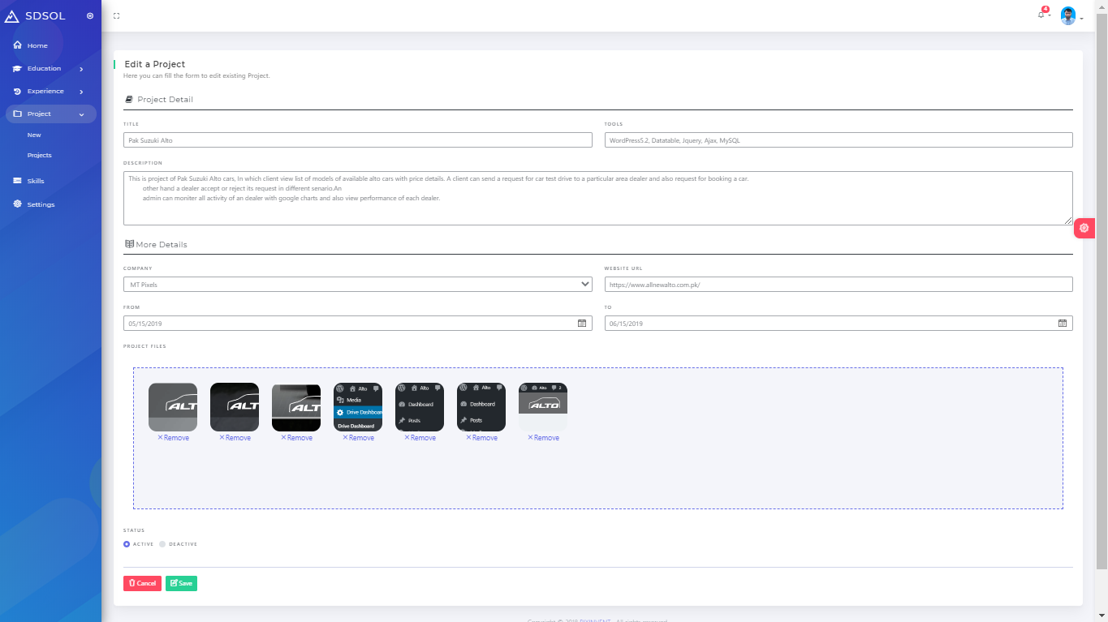The width and height of the screenshot is (1108, 622).
Task: Open the red floating settings gear
Action: tap(1084, 229)
